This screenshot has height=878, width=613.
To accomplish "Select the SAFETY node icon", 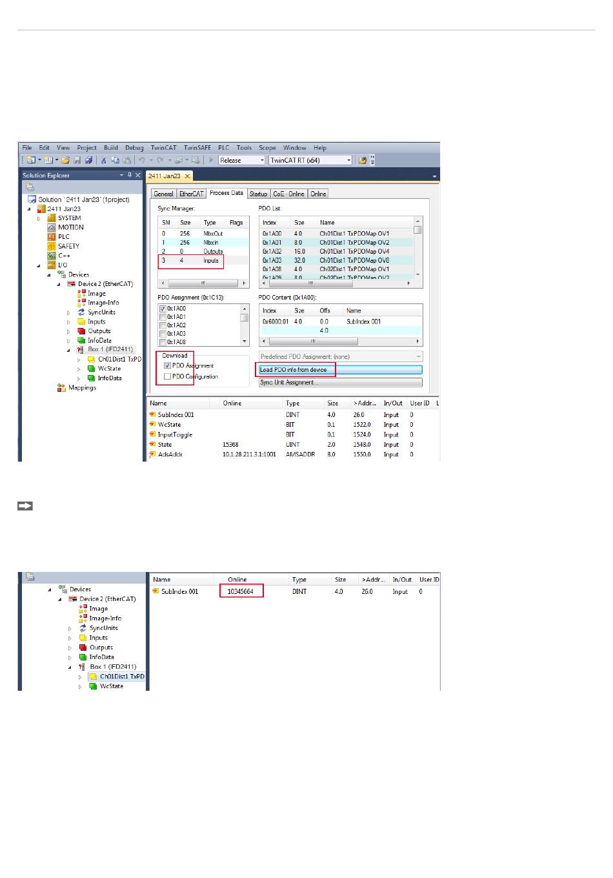I will [x=52, y=246].
